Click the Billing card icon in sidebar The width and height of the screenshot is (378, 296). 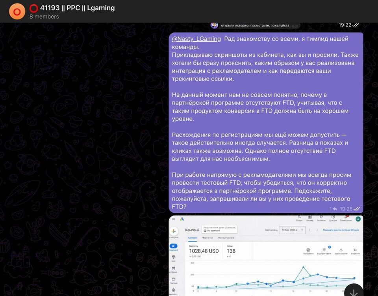pyautogui.click(x=174, y=279)
